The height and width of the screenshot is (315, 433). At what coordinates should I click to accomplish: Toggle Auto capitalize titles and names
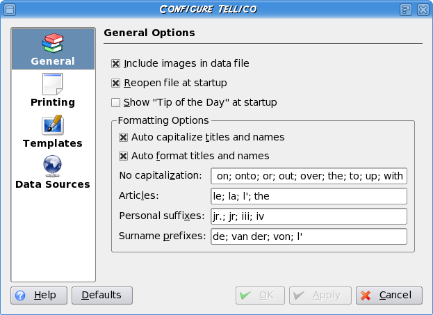coord(123,137)
